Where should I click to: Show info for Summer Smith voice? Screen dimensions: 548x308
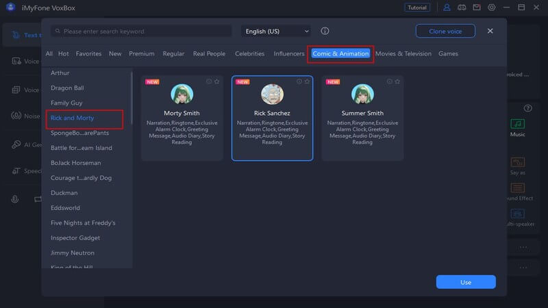389,81
